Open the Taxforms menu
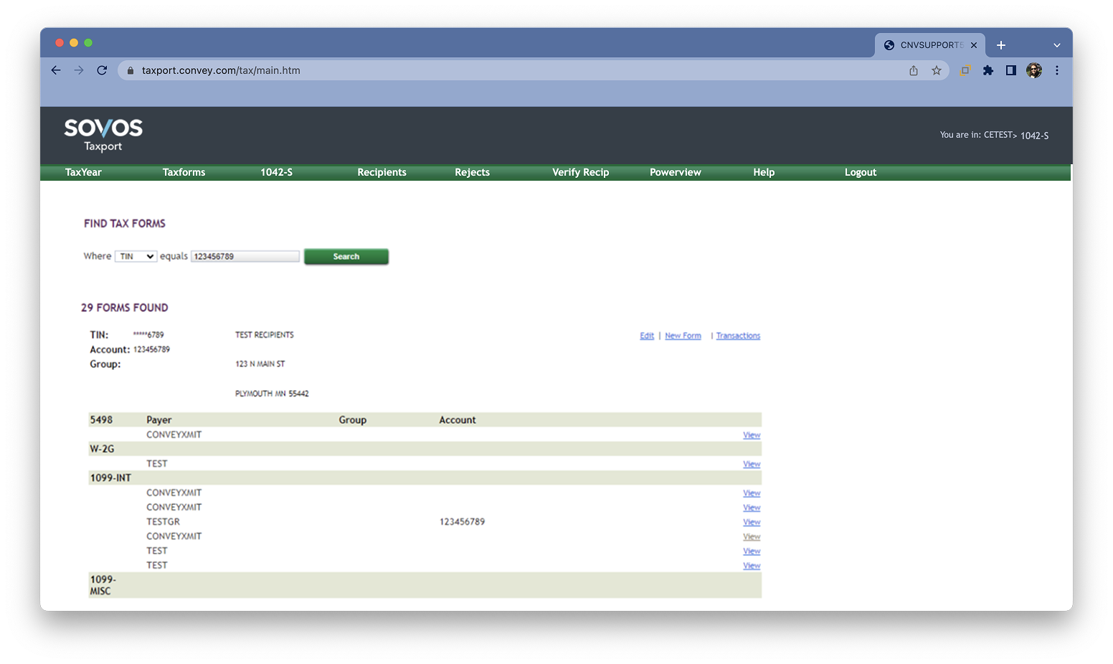 (184, 172)
